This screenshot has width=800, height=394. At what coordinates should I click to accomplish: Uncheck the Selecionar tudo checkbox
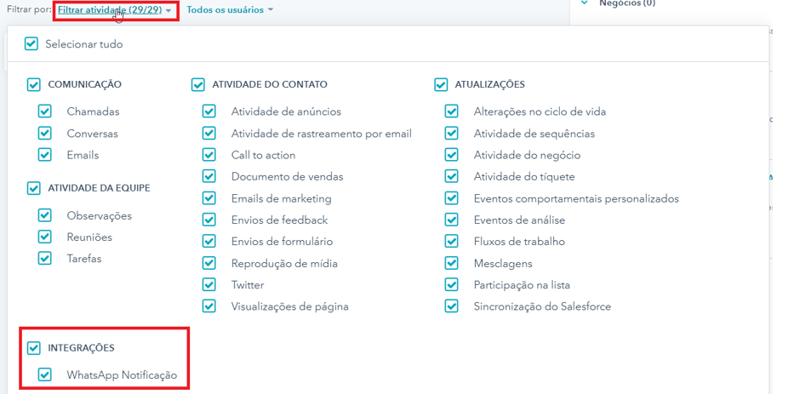pos(31,44)
